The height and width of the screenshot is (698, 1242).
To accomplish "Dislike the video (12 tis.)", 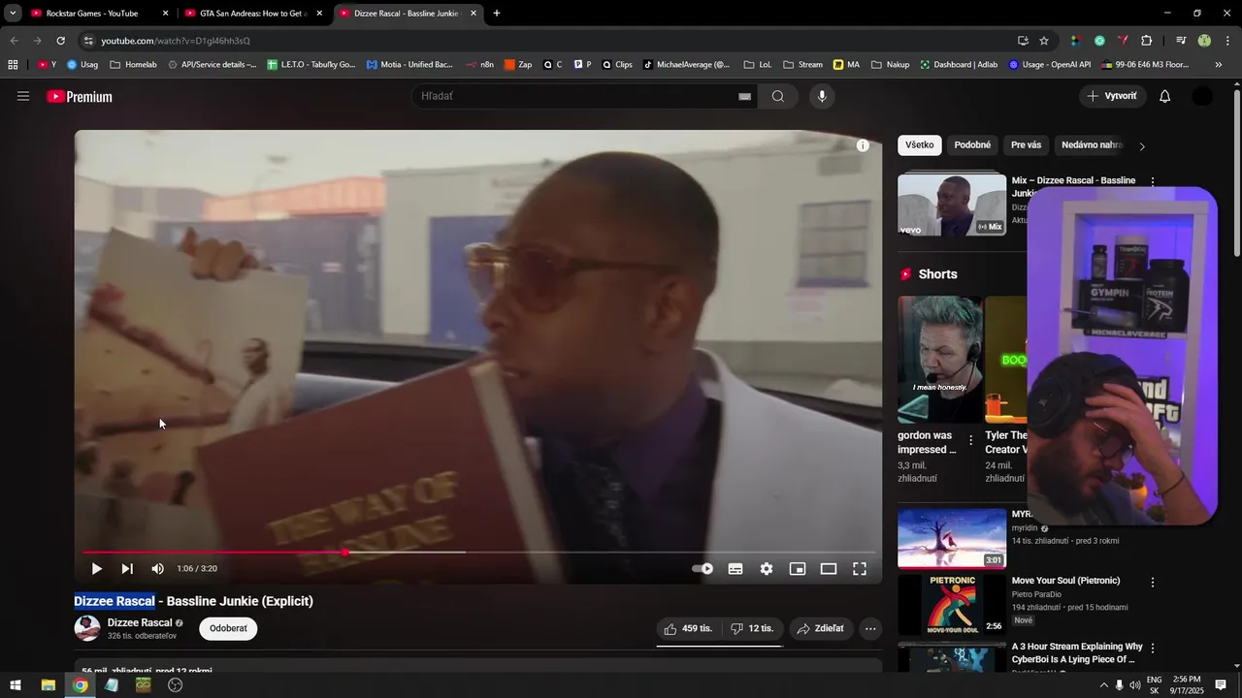I will [x=752, y=628].
